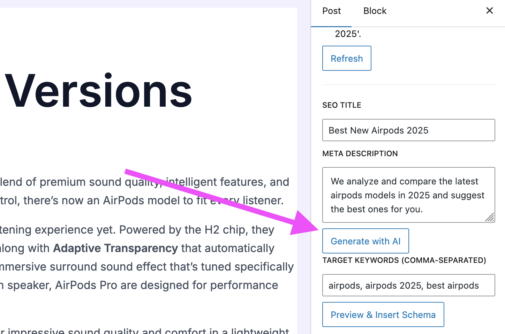Click the TARGET KEYWORDS label
This screenshot has width=505, height=334.
404,260
